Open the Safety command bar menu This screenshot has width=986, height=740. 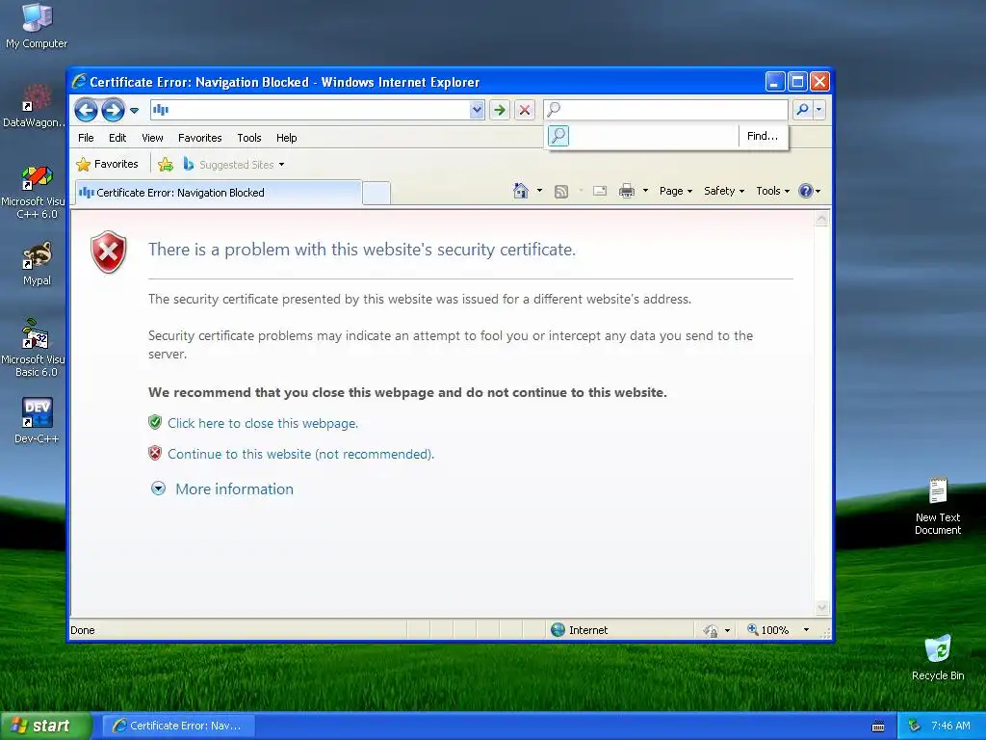724,191
